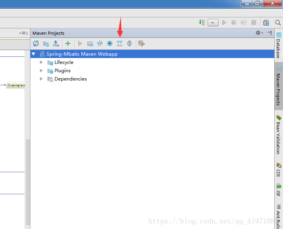Open the JSF side tab
283x229 pixels.
pyautogui.click(x=279, y=190)
